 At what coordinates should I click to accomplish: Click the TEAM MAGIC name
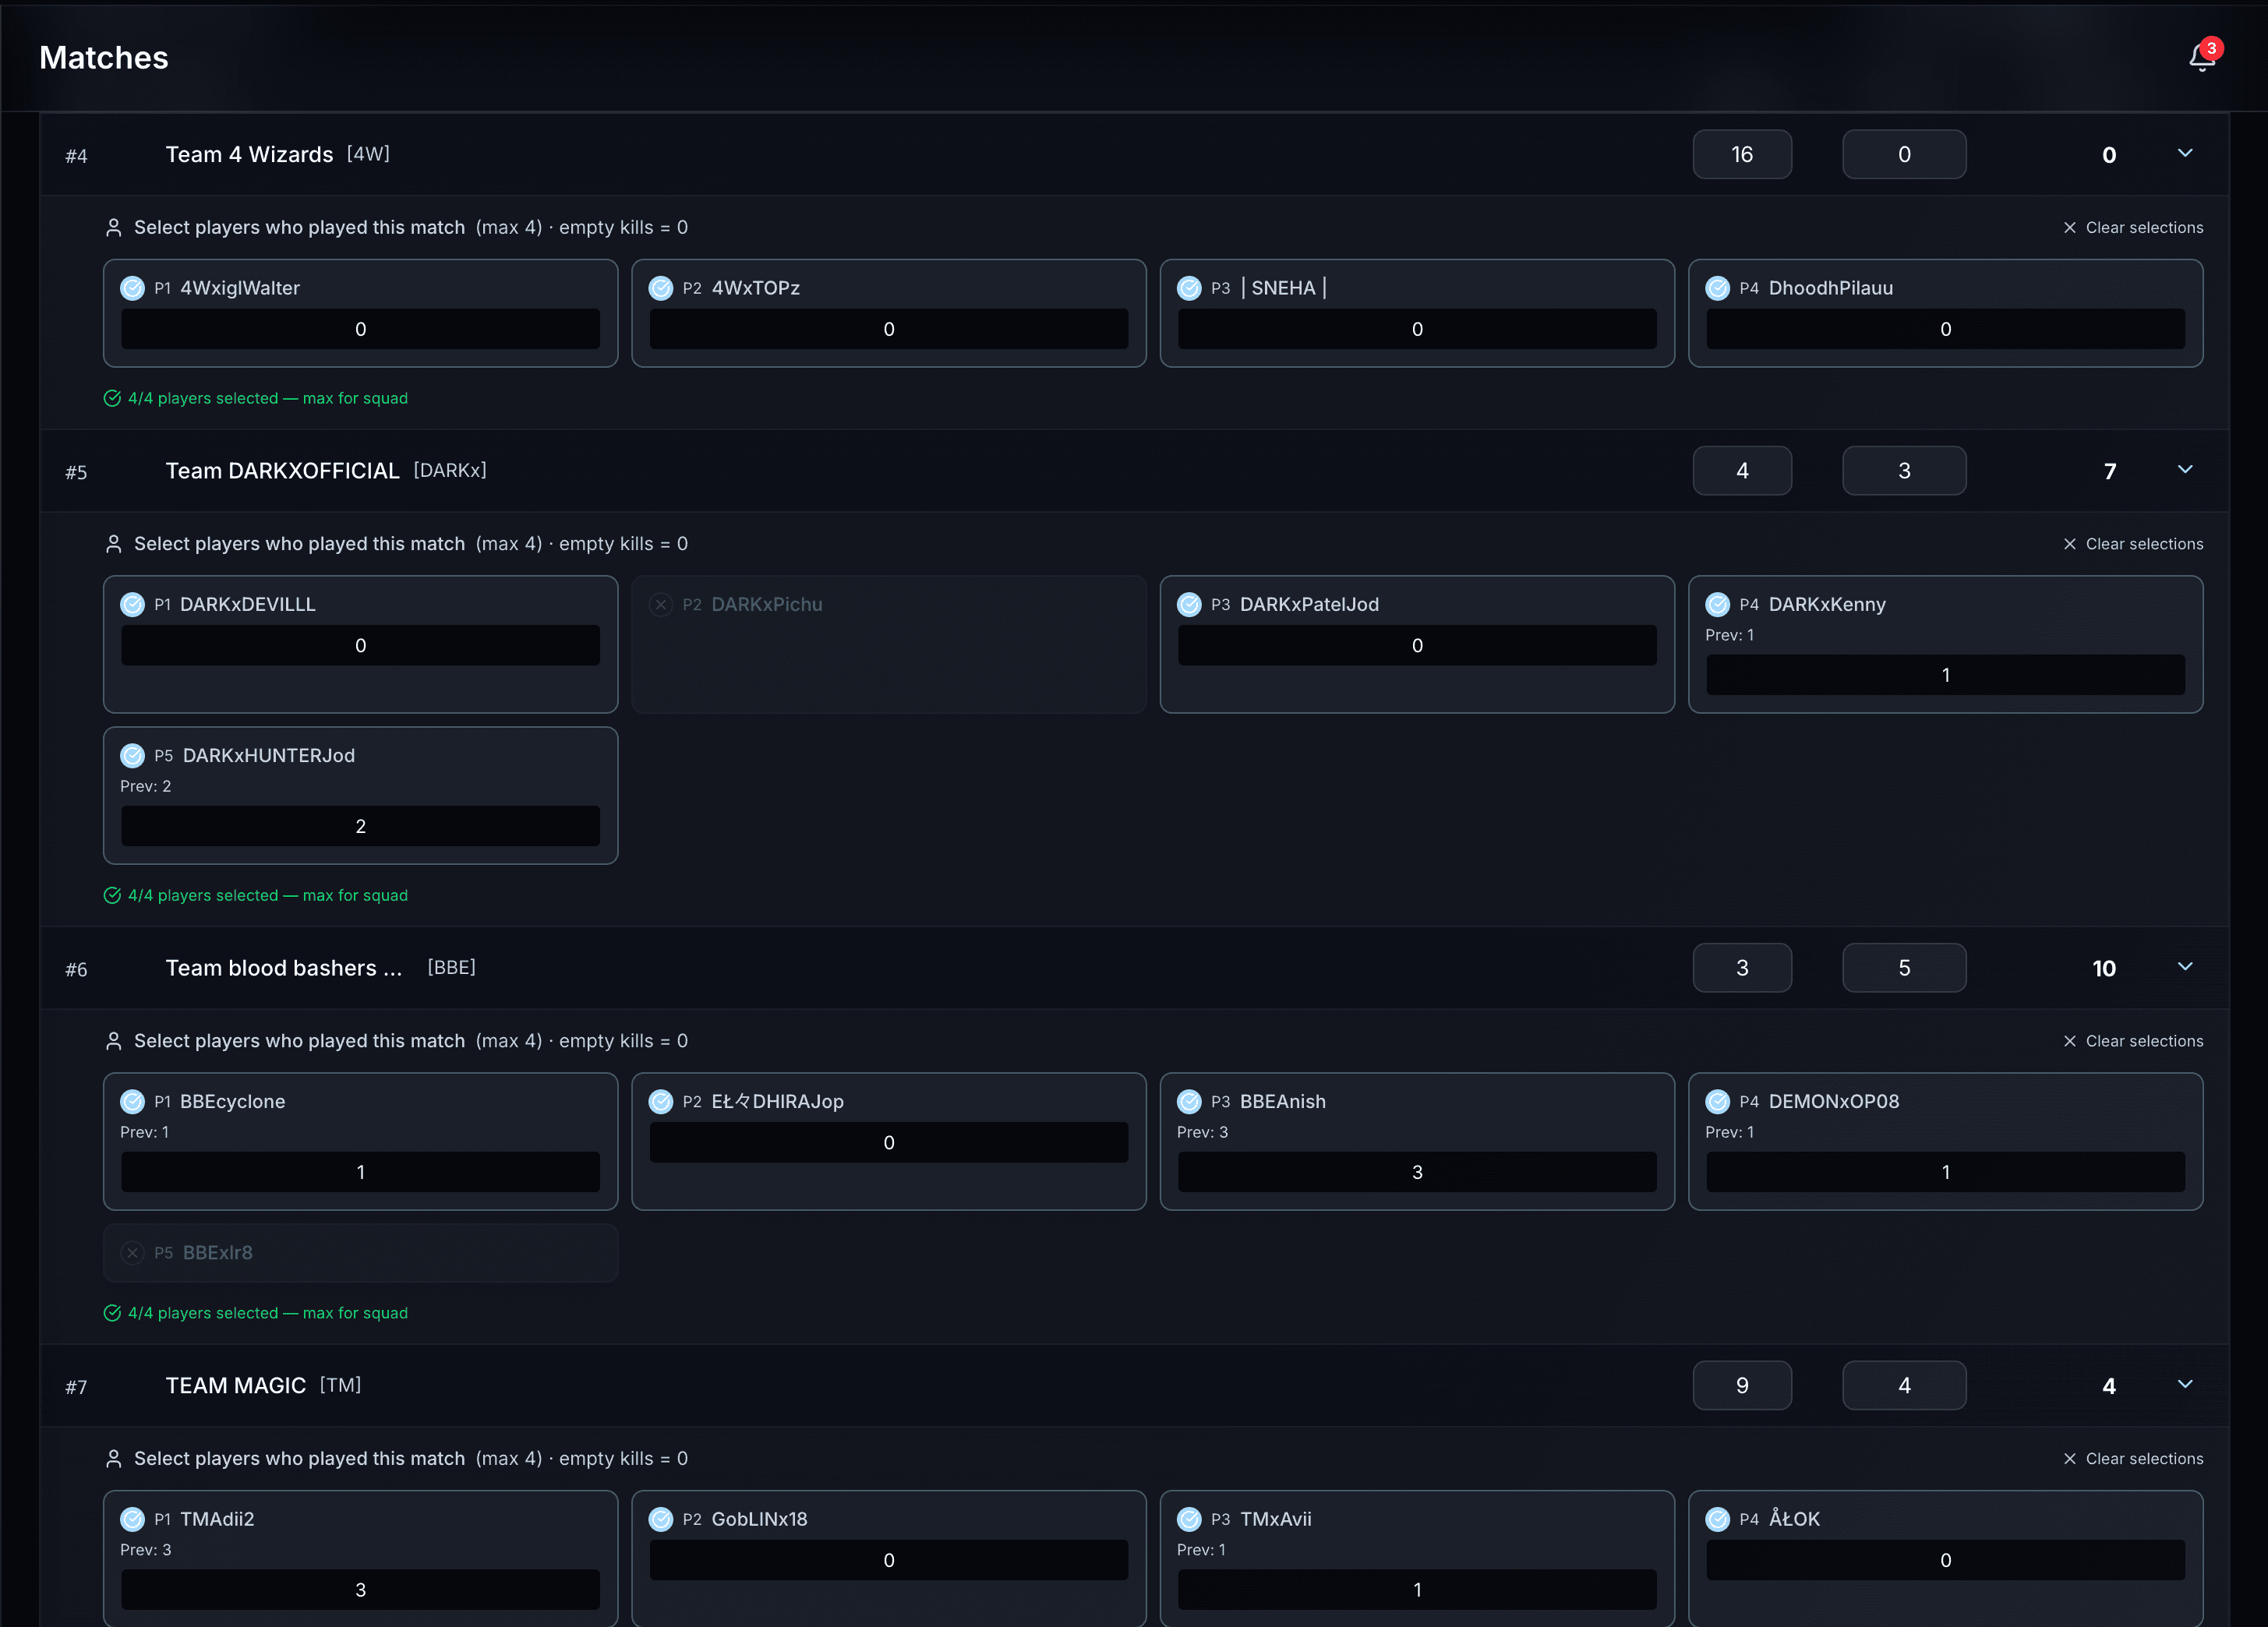click(235, 1385)
